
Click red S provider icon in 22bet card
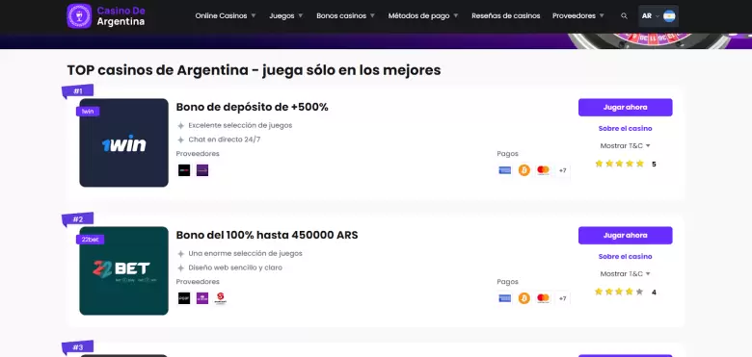click(x=221, y=298)
